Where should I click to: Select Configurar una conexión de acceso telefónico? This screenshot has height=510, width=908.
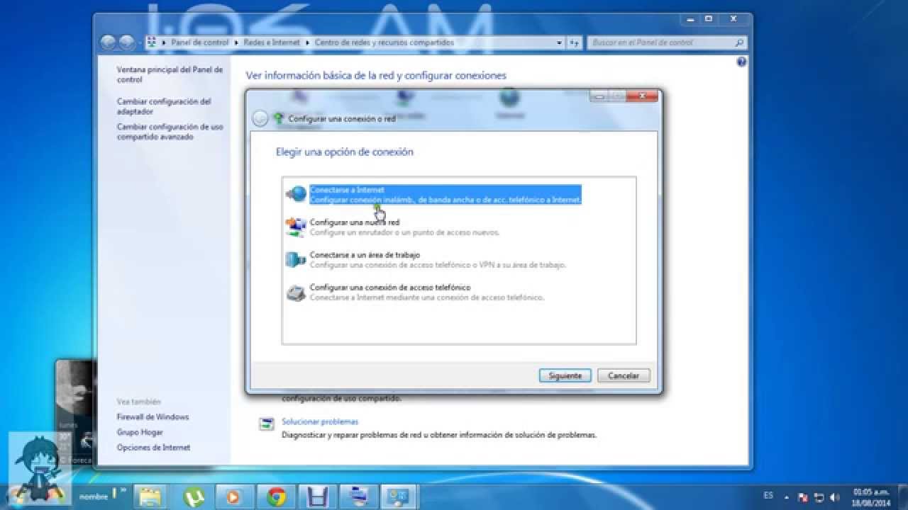[426, 293]
